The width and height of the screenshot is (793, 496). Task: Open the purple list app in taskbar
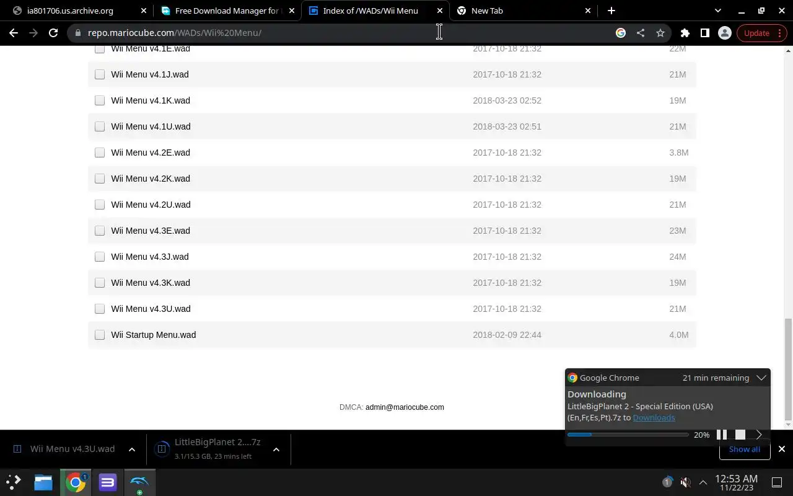tap(108, 482)
